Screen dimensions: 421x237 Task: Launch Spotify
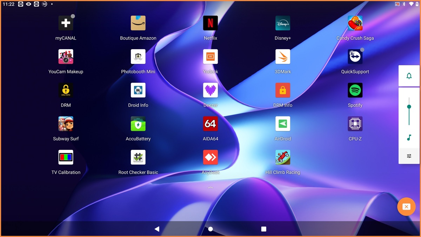click(355, 90)
